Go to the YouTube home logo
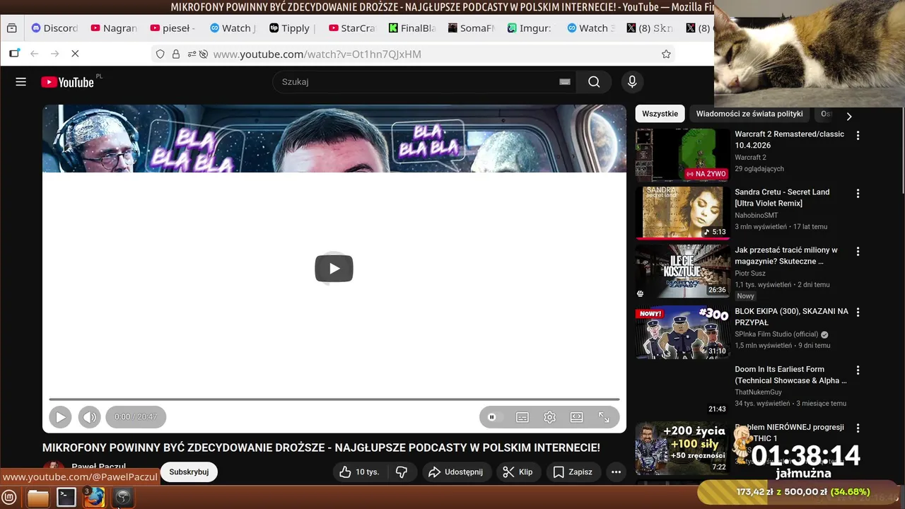905x509 pixels. [x=67, y=82]
